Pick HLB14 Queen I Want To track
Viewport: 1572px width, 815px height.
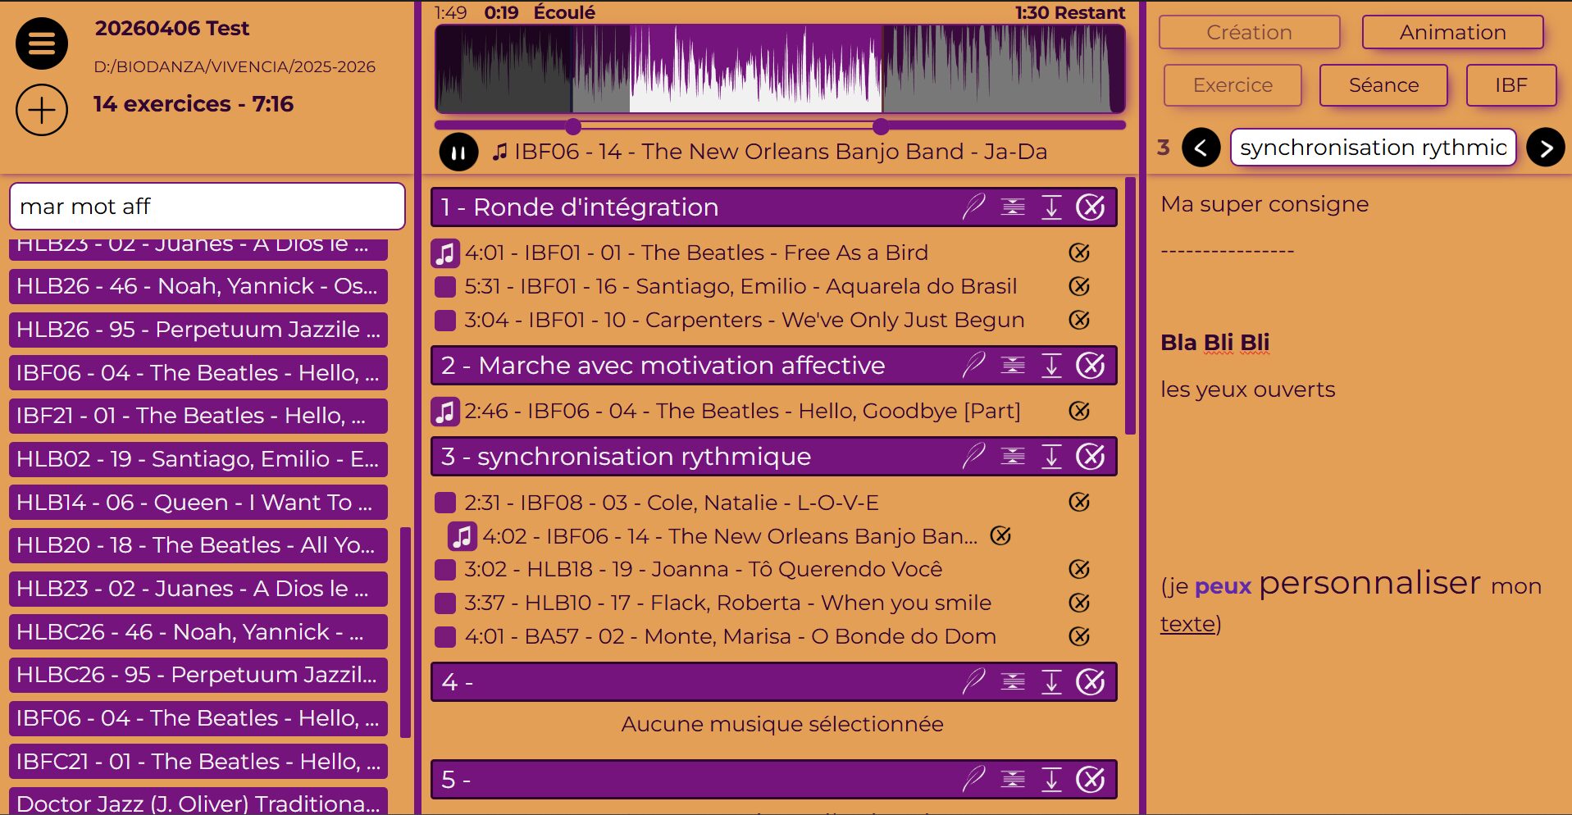pyautogui.click(x=198, y=503)
